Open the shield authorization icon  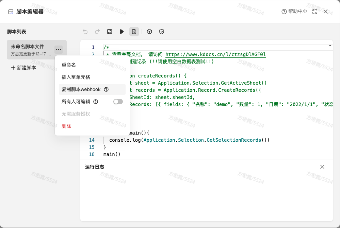[x=162, y=32]
